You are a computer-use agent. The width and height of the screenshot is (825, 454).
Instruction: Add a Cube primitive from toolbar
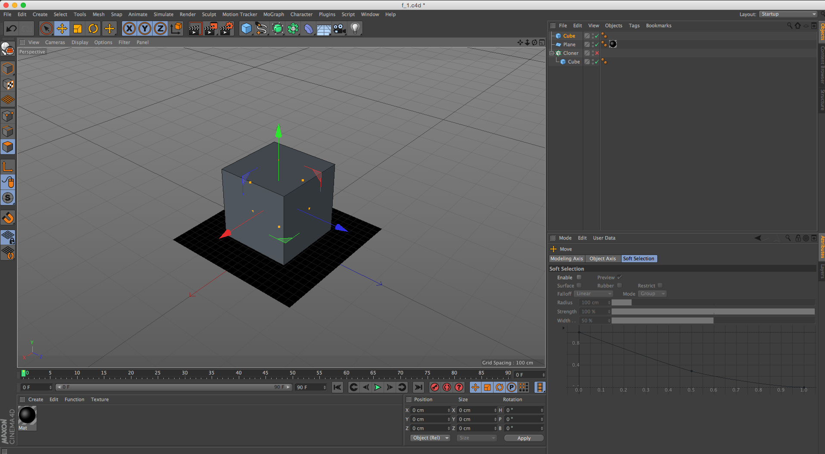(x=246, y=28)
